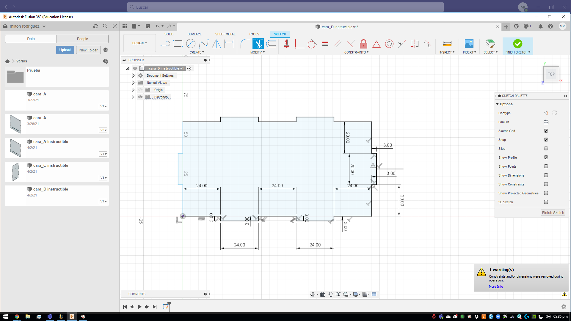Viewport: 571px width, 321px height.
Task: Click the Insert image icon
Action: pos(469,44)
